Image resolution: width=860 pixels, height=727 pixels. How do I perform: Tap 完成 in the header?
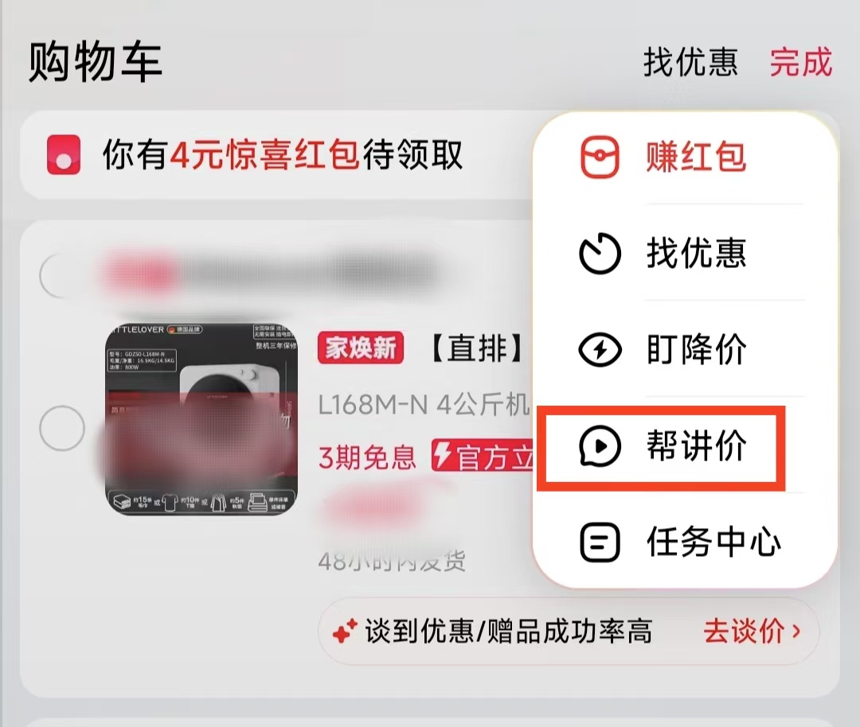tap(801, 62)
